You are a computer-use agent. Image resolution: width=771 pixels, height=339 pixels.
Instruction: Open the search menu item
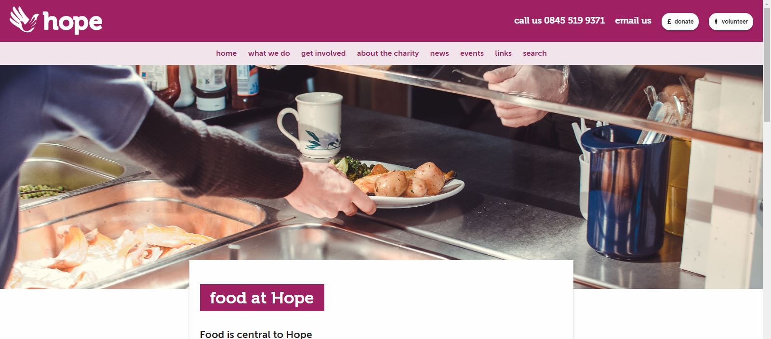click(535, 53)
